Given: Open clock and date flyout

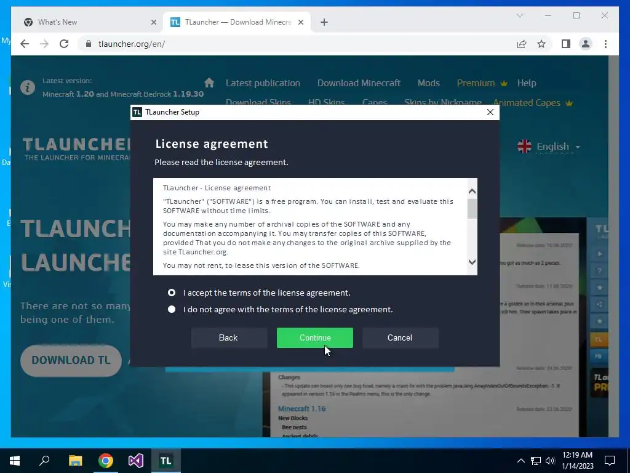Looking at the screenshot, I should click(577, 461).
